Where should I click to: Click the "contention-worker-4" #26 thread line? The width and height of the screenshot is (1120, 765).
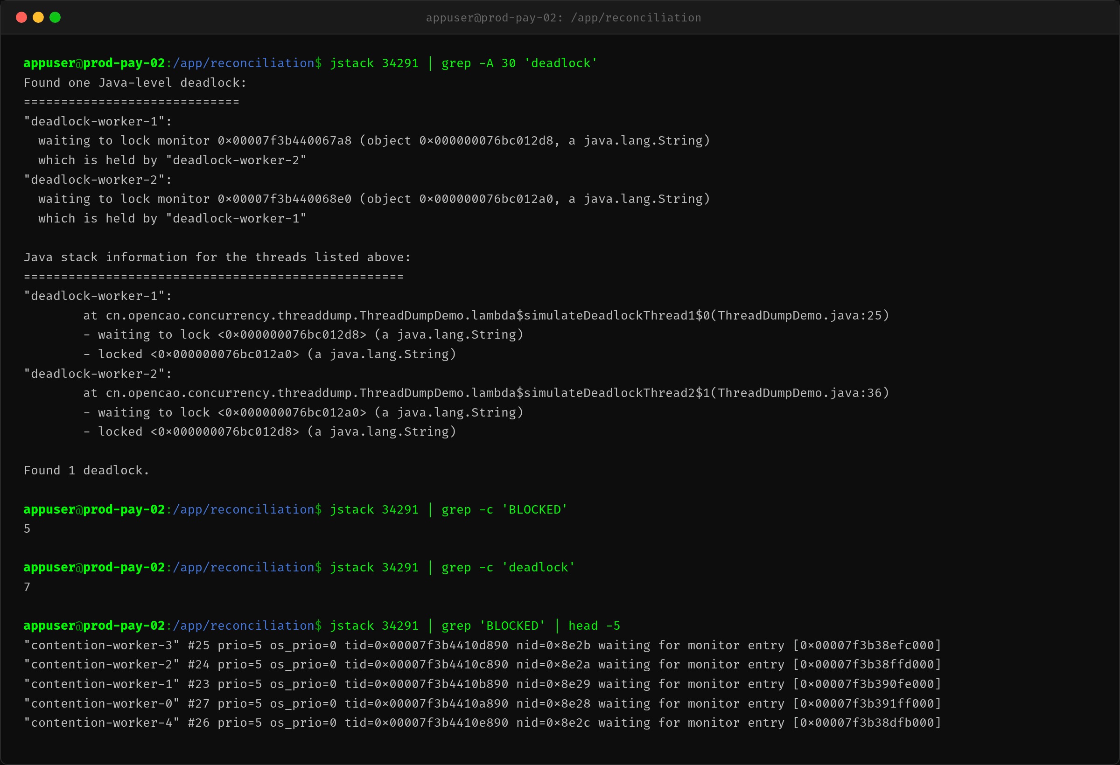point(482,723)
